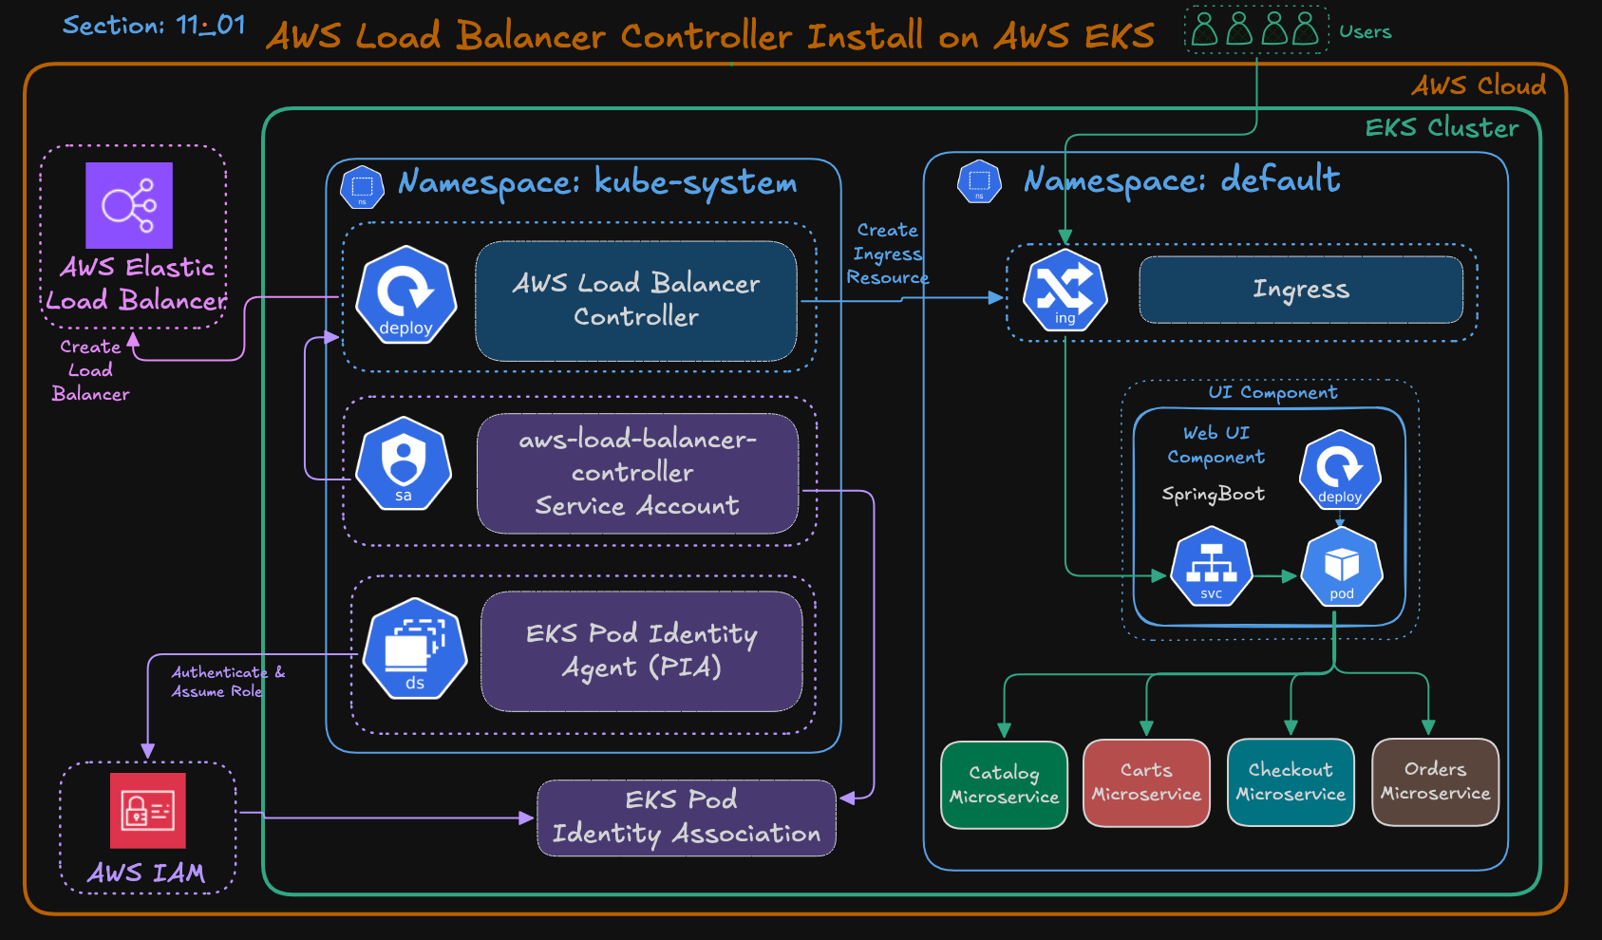1602x940 pixels.
Task: Click the Checkout Microservice teal box
Action: [x=1291, y=782]
